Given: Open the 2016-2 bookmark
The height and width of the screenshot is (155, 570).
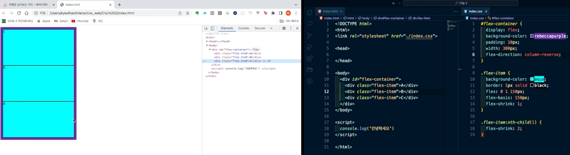Looking at the screenshot, I should tap(17, 21).
